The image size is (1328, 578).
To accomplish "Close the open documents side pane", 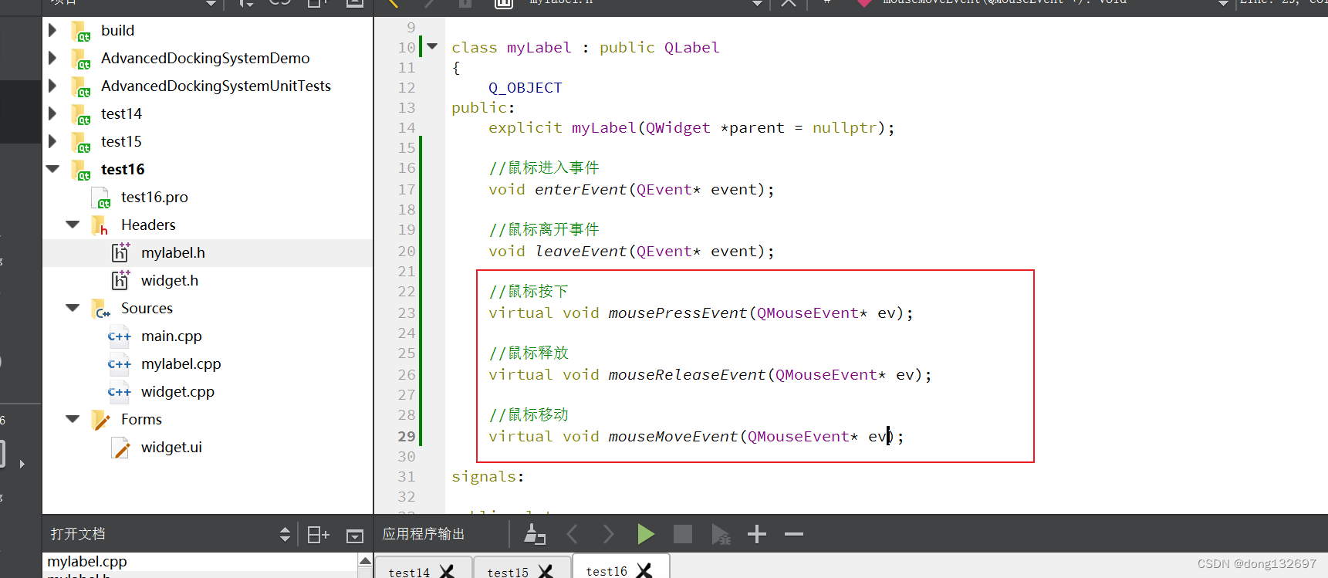I will (x=355, y=535).
